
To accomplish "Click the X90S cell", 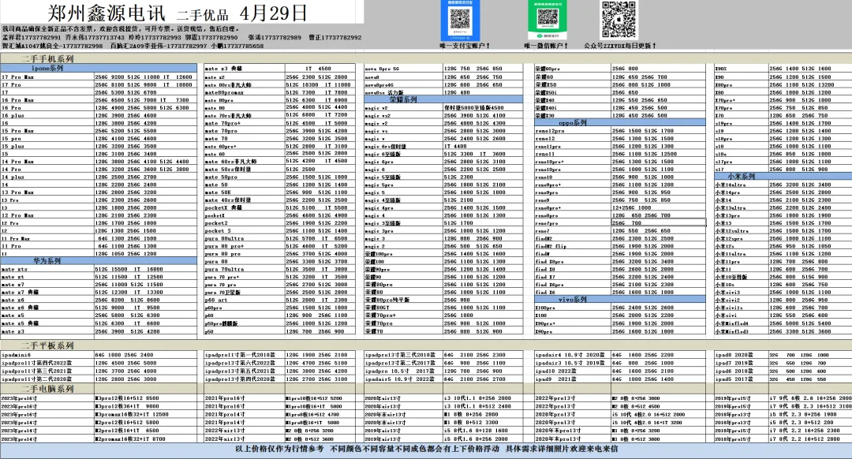I will pos(741,69).
